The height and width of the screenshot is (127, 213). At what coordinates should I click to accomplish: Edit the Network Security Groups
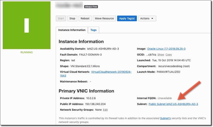pyautogui.click(x=105, y=110)
